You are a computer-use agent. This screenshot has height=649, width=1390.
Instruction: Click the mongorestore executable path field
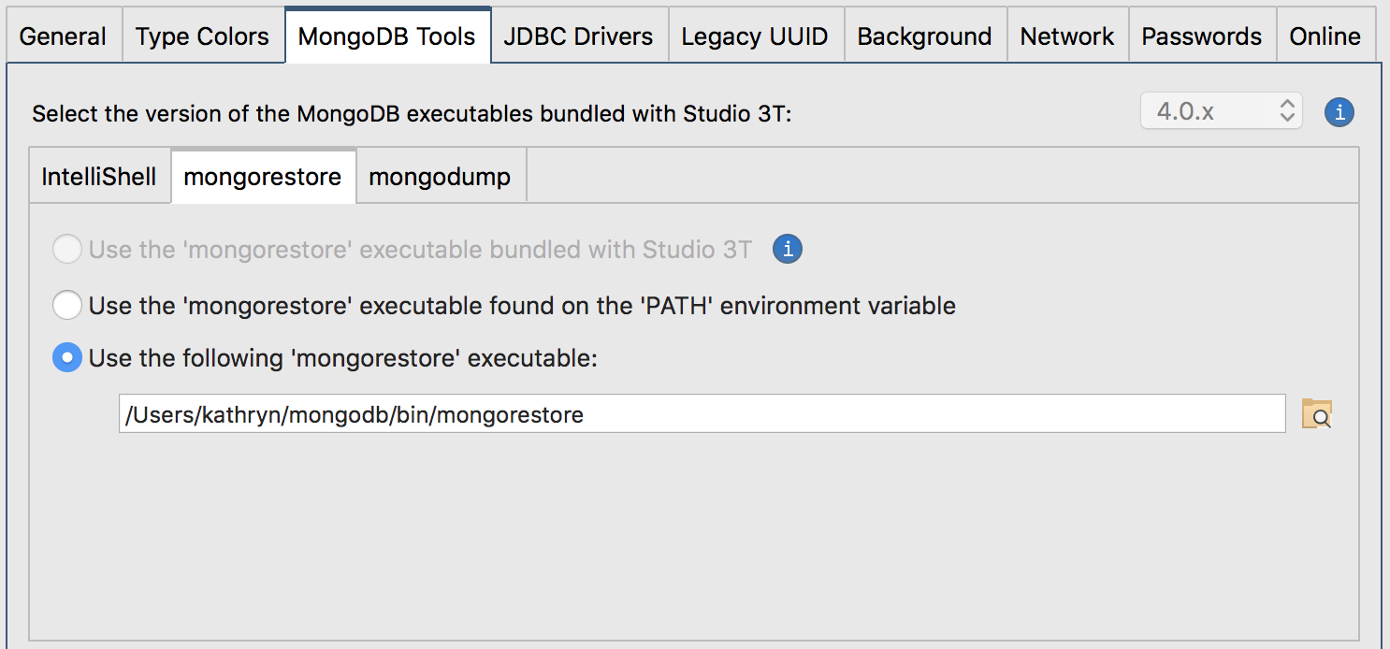tap(702, 414)
